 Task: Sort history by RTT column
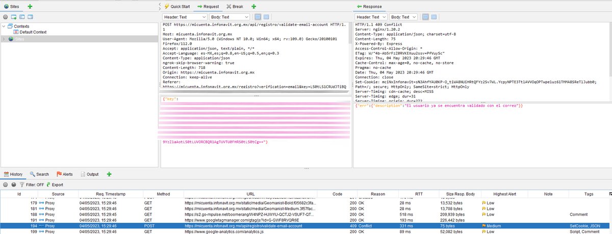pos(419,194)
